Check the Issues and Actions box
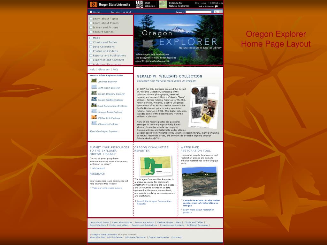The width and height of the screenshot is (327, 245). click(91, 27)
